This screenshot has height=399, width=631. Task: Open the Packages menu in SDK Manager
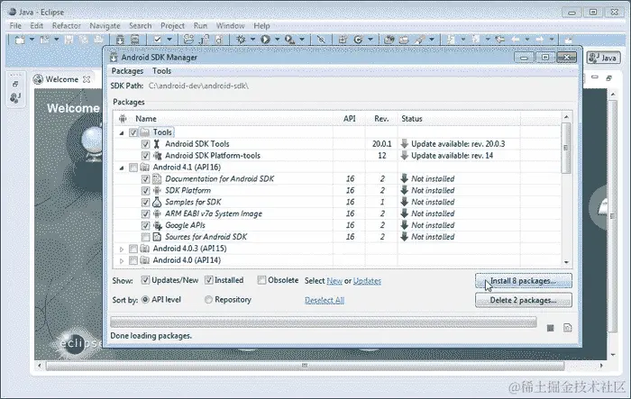coord(127,71)
